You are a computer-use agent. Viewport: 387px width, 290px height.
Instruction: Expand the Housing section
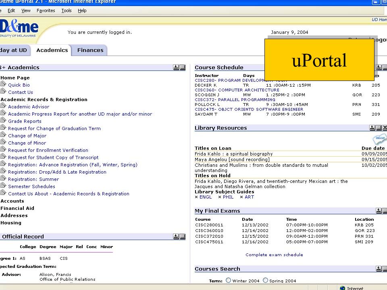pyautogui.click(x=11, y=223)
